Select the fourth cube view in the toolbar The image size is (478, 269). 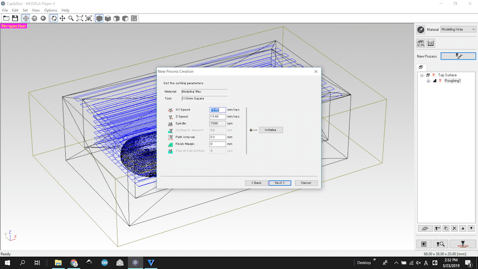[125, 18]
